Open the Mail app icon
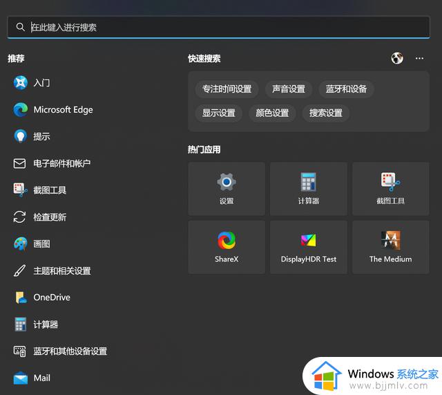442x395 pixels. (x=20, y=378)
